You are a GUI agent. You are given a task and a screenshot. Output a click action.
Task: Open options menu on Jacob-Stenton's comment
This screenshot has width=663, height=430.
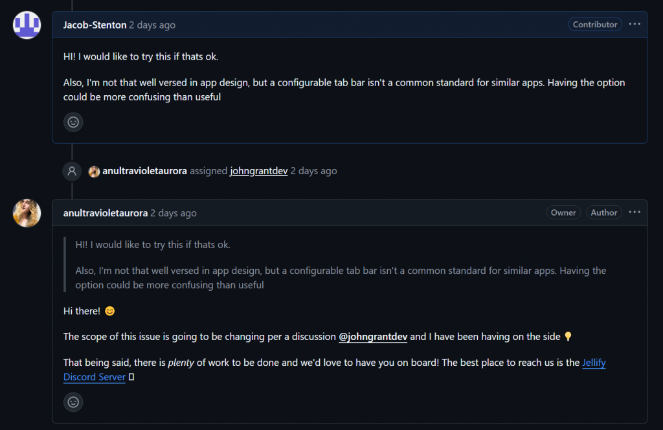tap(635, 24)
